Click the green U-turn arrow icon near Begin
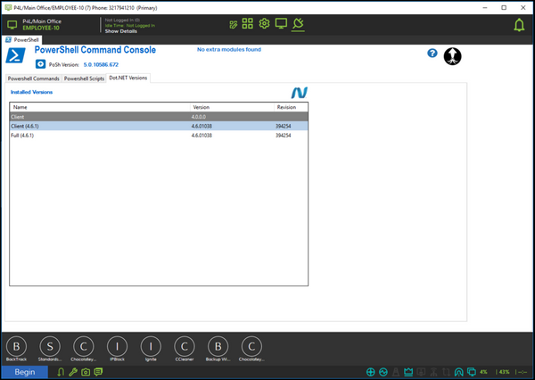Viewport: 535px width, 380px height. (61, 372)
